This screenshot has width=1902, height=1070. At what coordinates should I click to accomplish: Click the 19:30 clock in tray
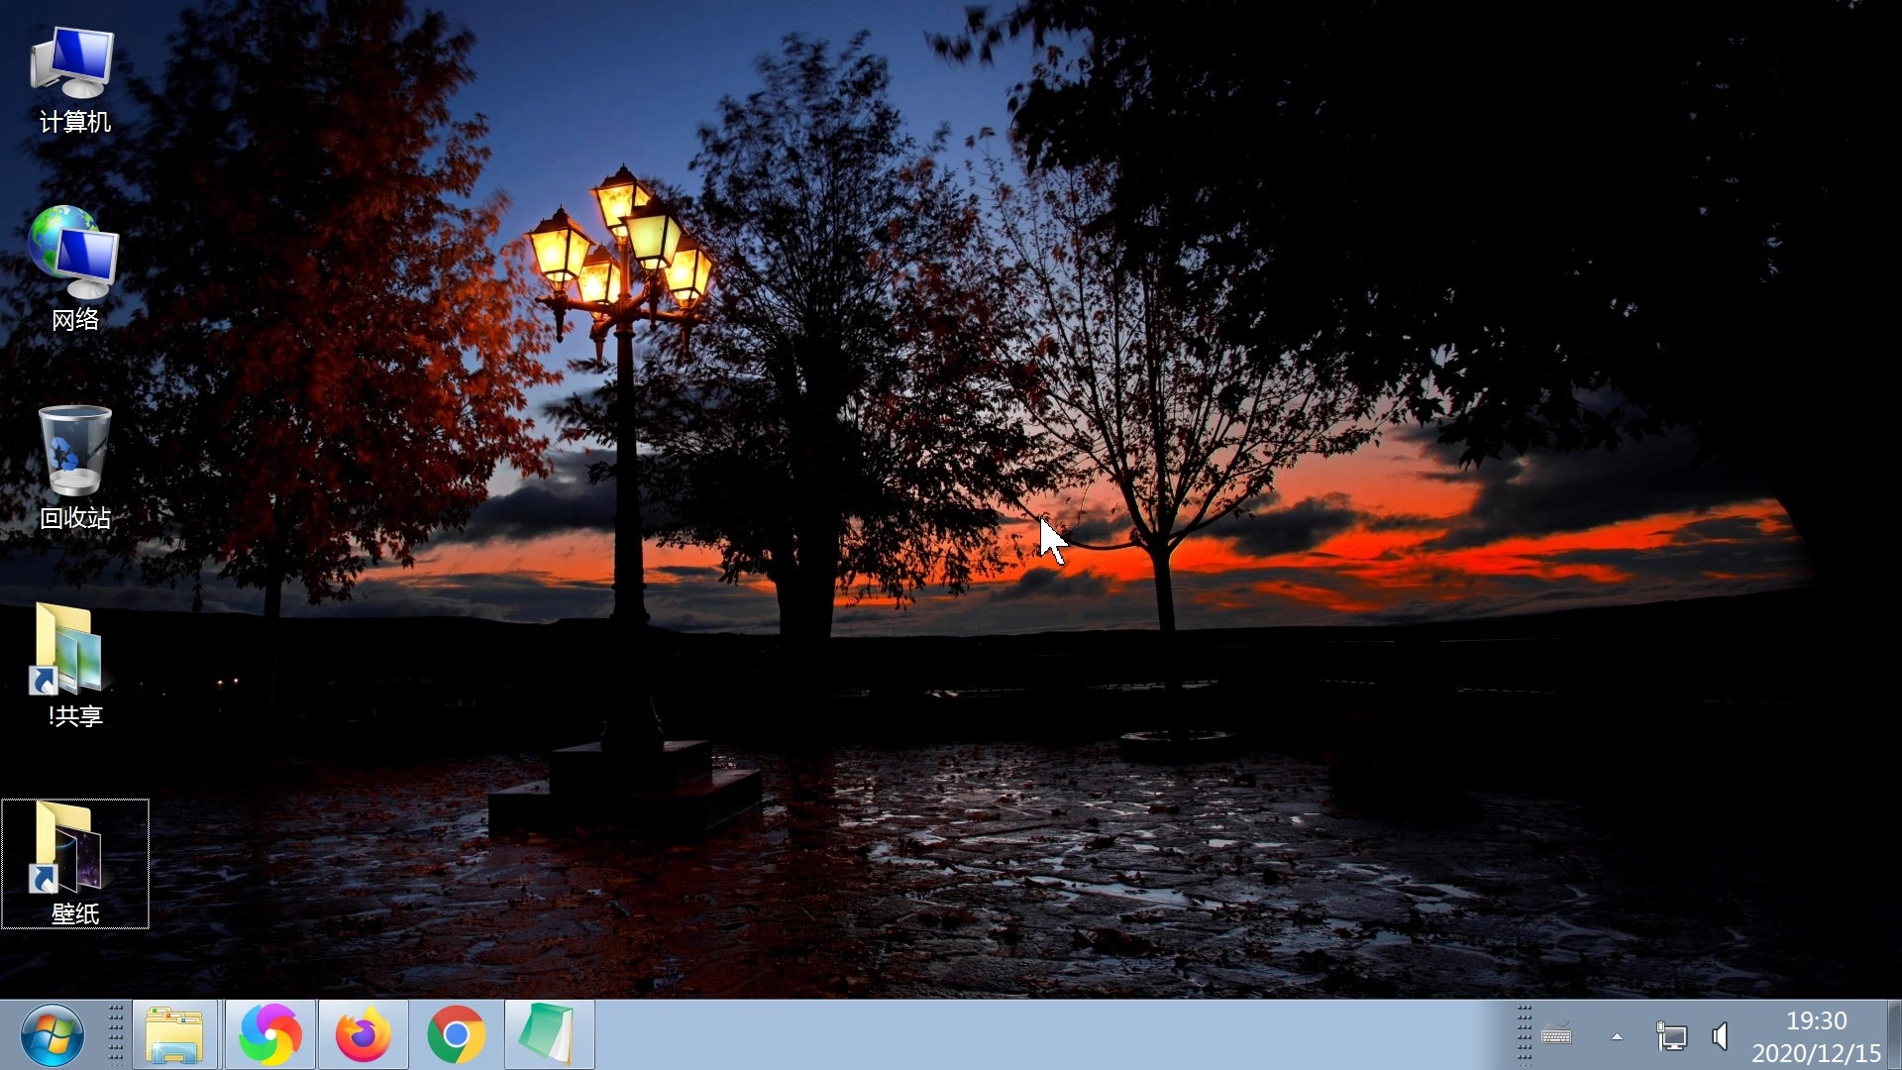click(x=1816, y=1020)
